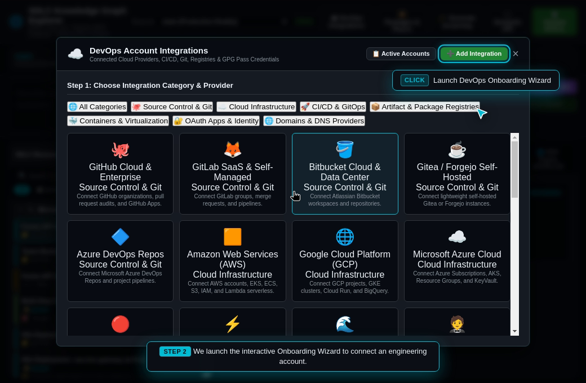
Task: Click the cloud icon in dialog header
Action: [x=76, y=54]
